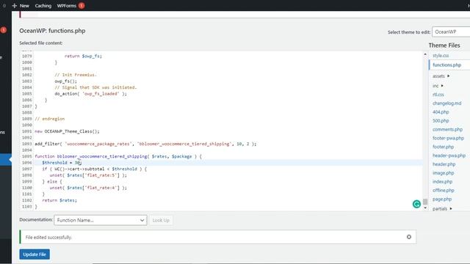The height and width of the screenshot is (264, 470).
Task: Open changelog.md theme file
Action: pyautogui.click(x=447, y=103)
